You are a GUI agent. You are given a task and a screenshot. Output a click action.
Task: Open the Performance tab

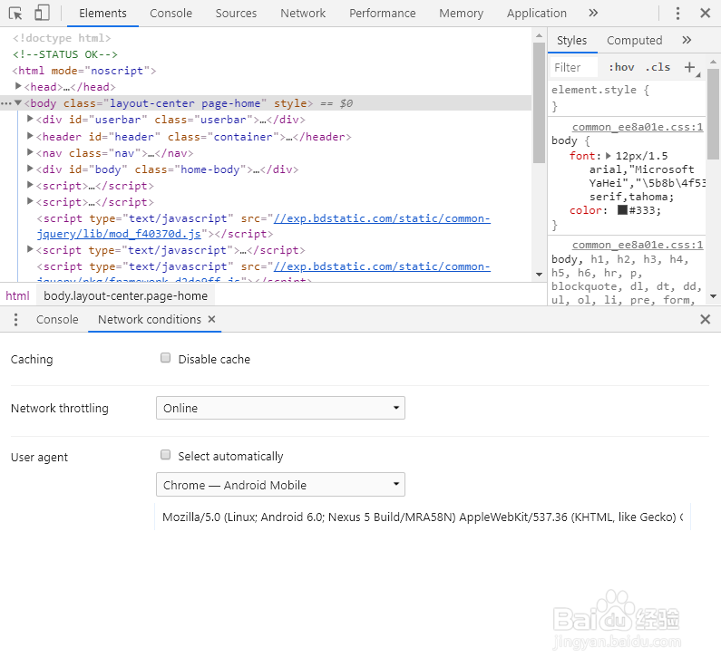coord(382,14)
